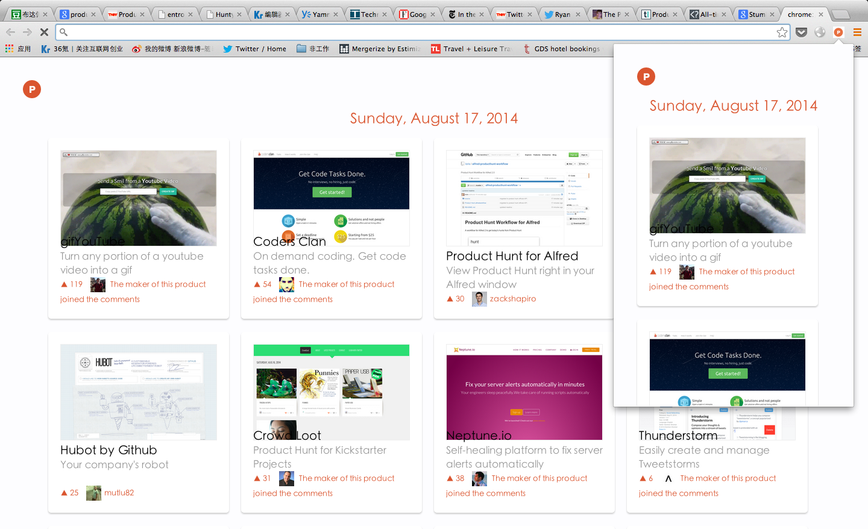Open the GDS hotel bookings bookmark
The width and height of the screenshot is (868, 529).
[561, 49]
